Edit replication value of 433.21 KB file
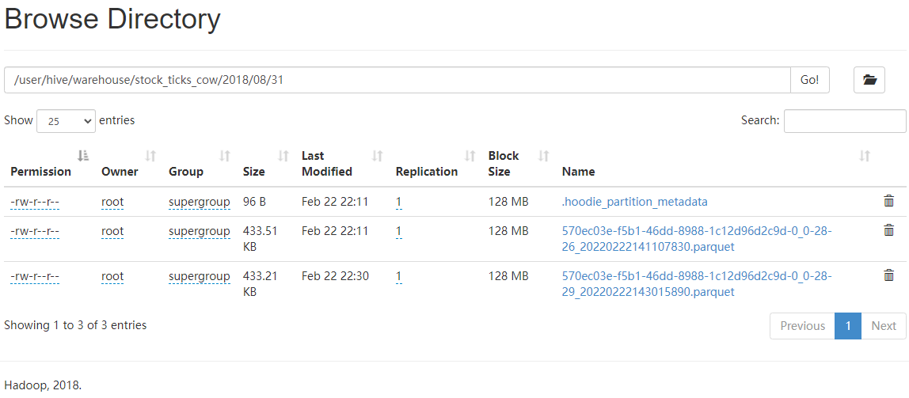The height and width of the screenshot is (398, 909). pos(399,276)
